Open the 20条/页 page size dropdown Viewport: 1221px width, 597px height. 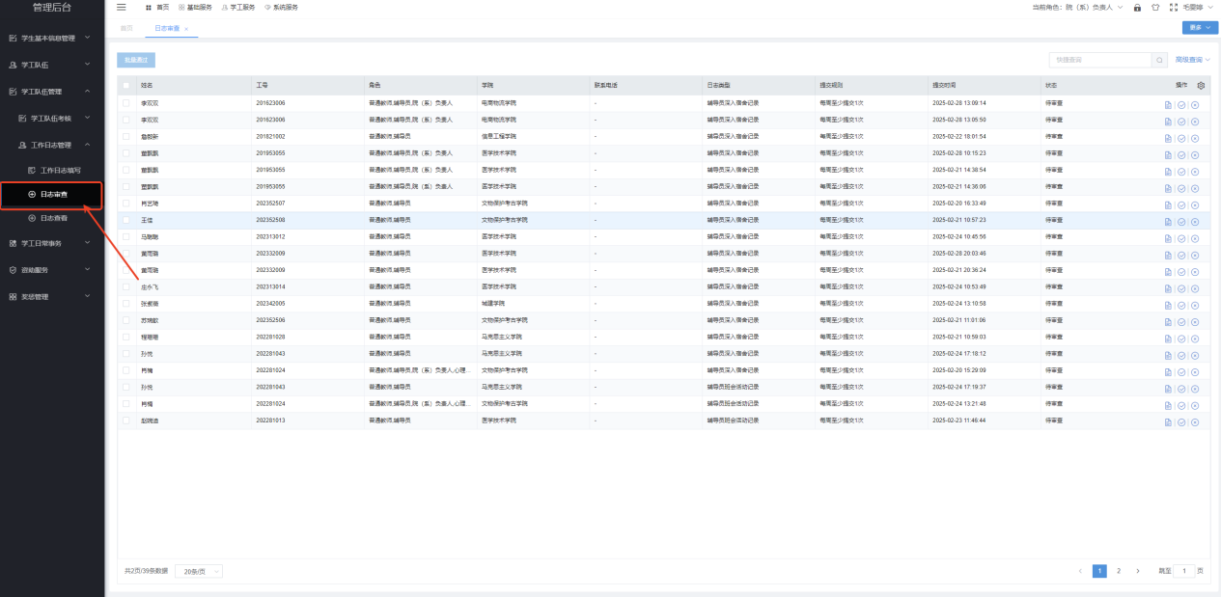(198, 571)
